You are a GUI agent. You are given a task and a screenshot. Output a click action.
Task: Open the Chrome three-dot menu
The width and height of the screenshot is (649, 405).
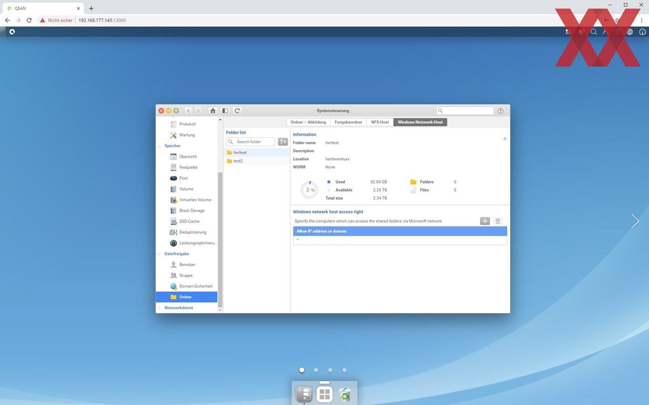(642, 20)
